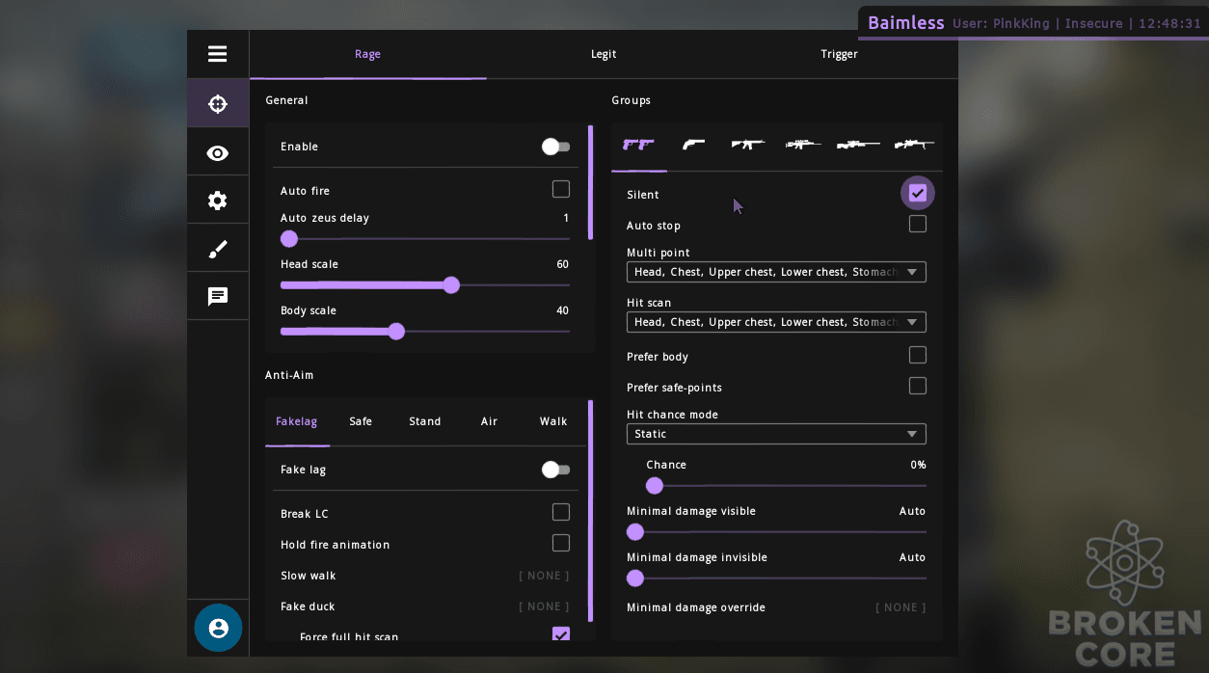The width and height of the screenshot is (1209, 673).
Task: Click the Head scale slider track
Action: 425,285
